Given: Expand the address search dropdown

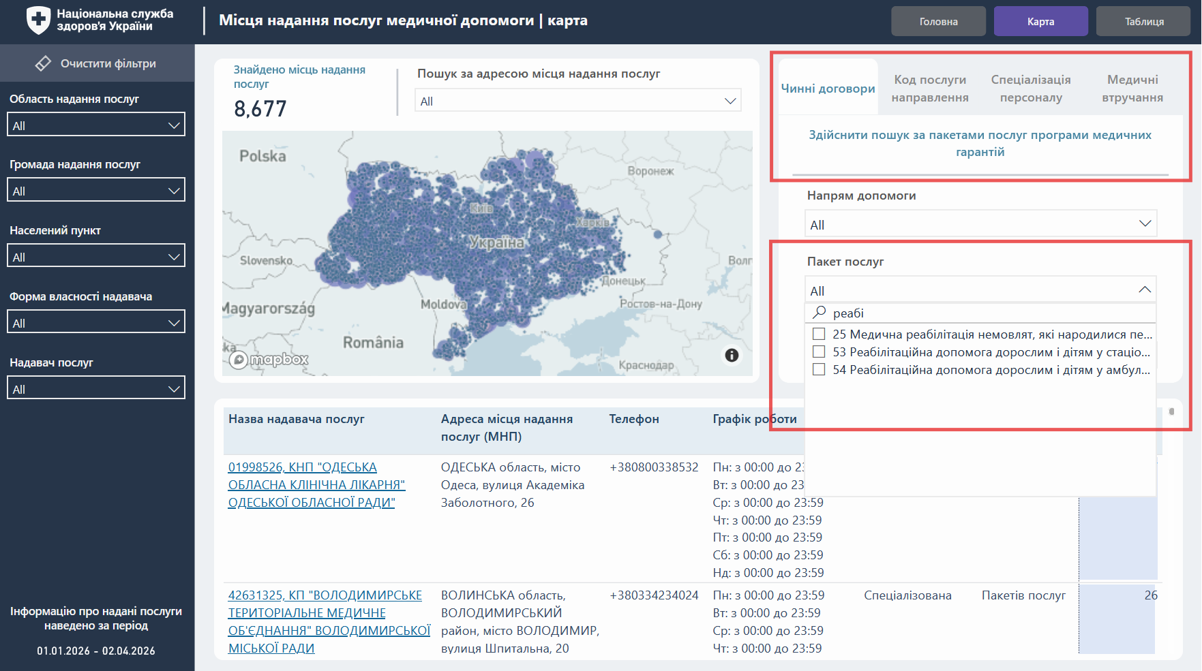Looking at the screenshot, I should [578, 101].
